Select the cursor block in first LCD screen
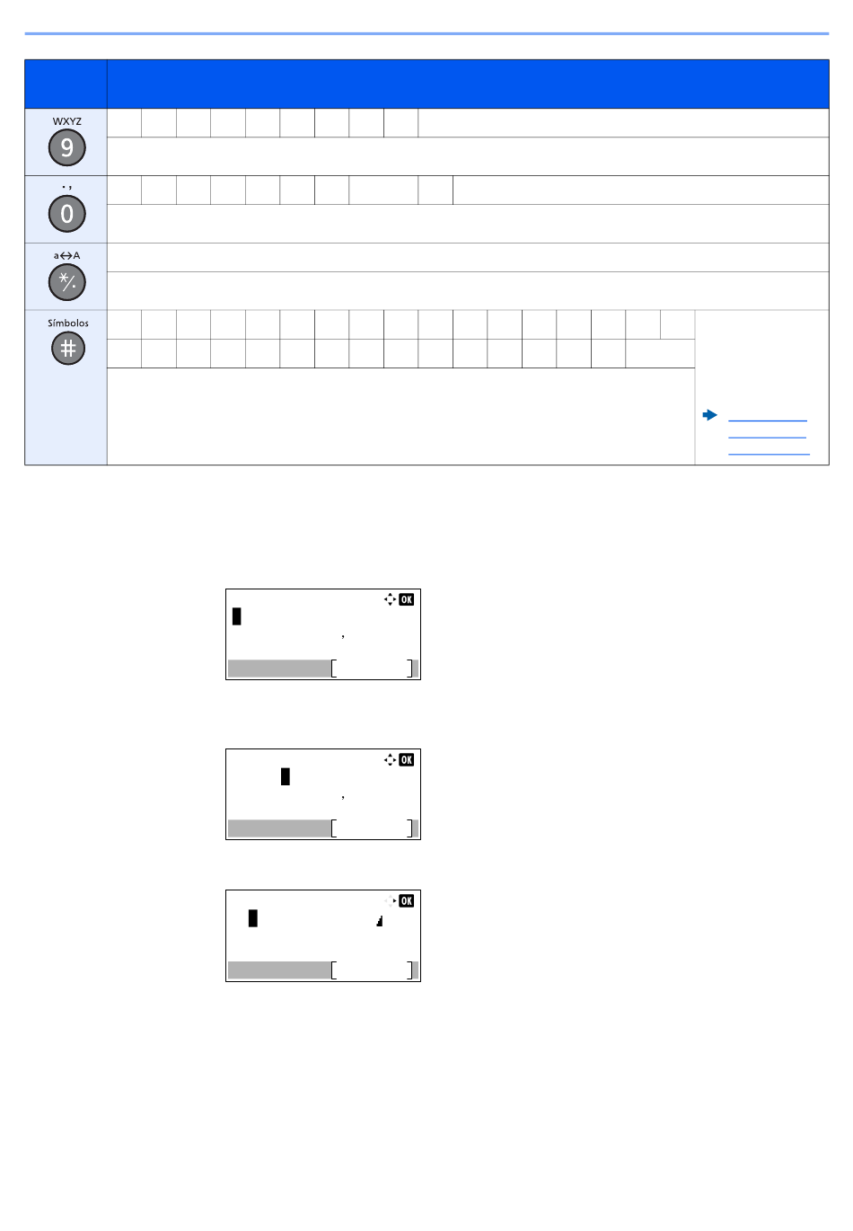 [237, 616]
